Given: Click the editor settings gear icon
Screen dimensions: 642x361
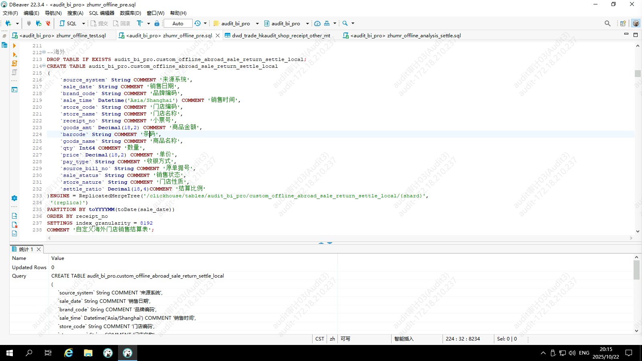Looking at the screenshot, I should click(x=14, y=198).
